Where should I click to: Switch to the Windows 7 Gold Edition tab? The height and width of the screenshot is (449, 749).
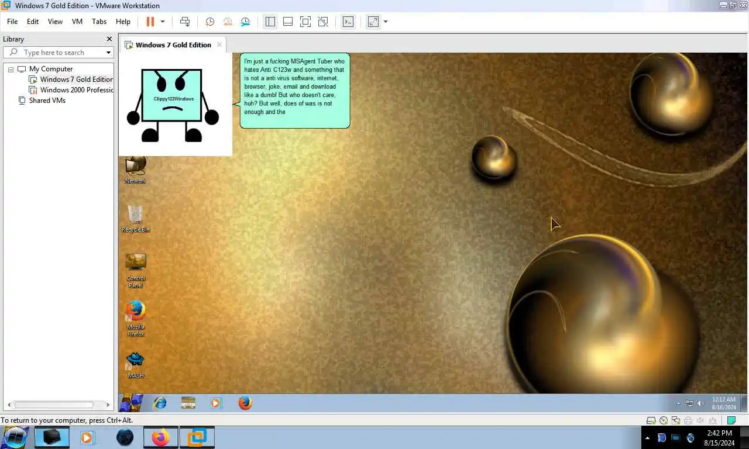click(x=173, y=45)
